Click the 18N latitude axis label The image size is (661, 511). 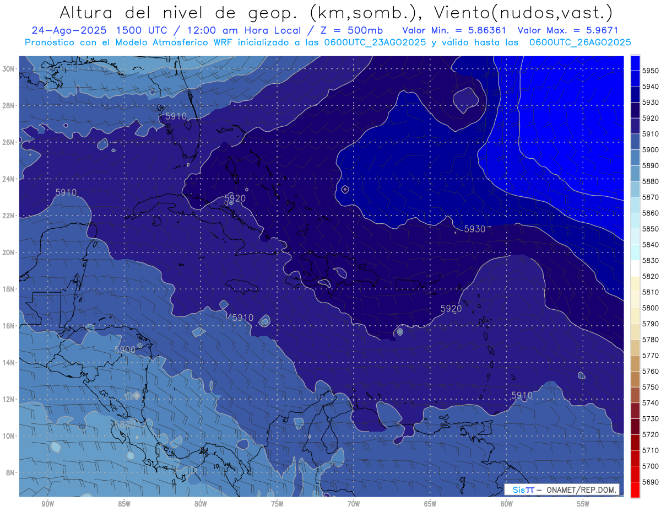tap(8, 289)
